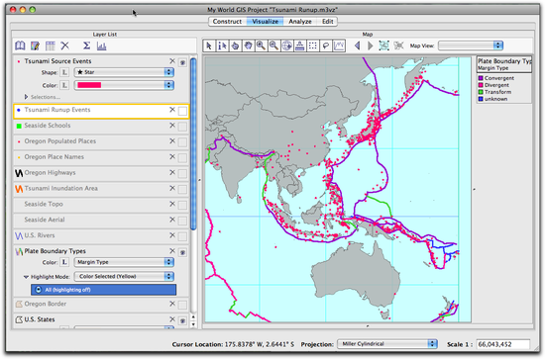Viewport: 545px width, 359px height.
Task: Click the Transform green legend swatch
Action: [x=481, y=92]
